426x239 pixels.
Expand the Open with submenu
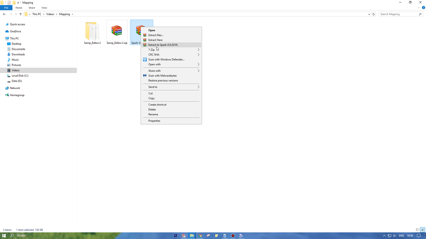click(x=198, y=64)
